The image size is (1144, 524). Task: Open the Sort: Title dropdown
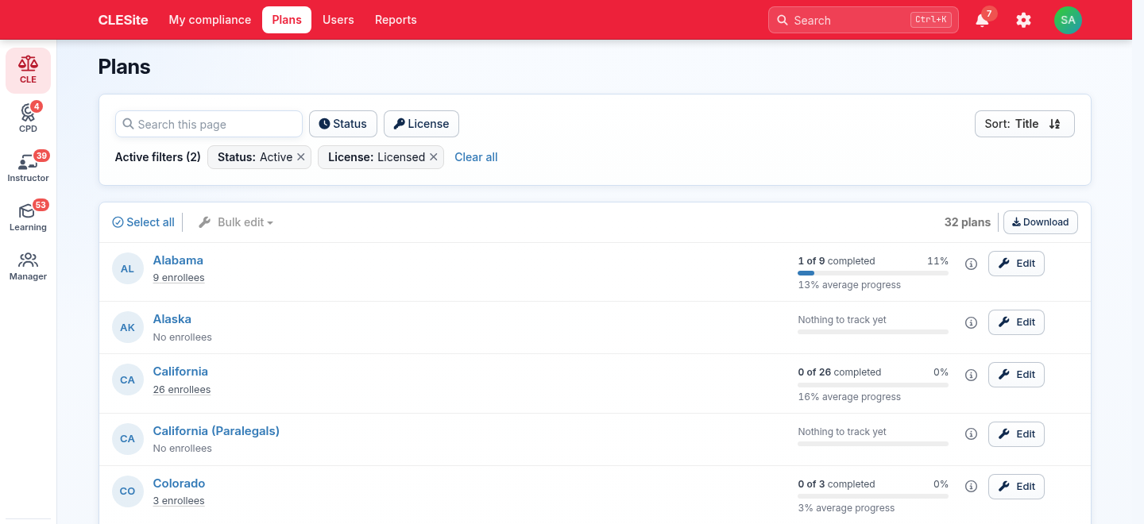pyautogui.click(x=1025, y=124)
